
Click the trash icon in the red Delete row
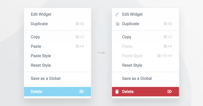117,92
